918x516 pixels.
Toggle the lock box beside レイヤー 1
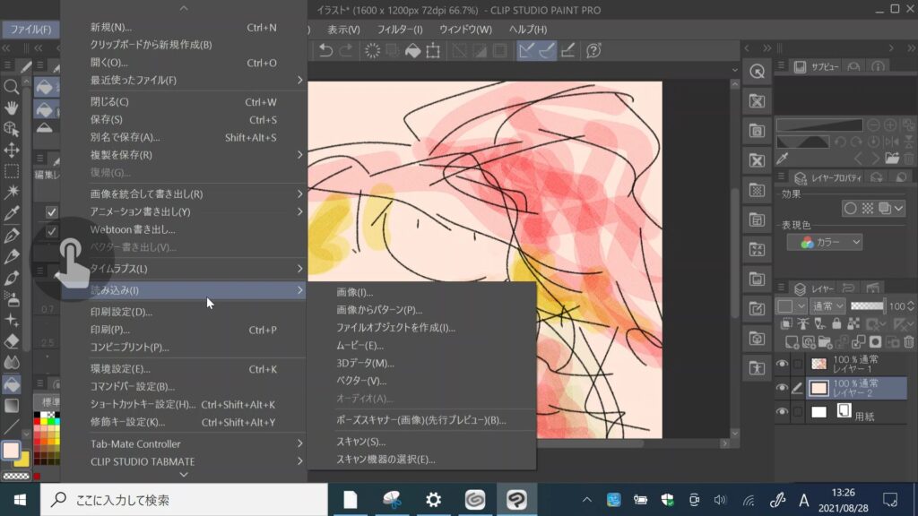click(797, 364)
